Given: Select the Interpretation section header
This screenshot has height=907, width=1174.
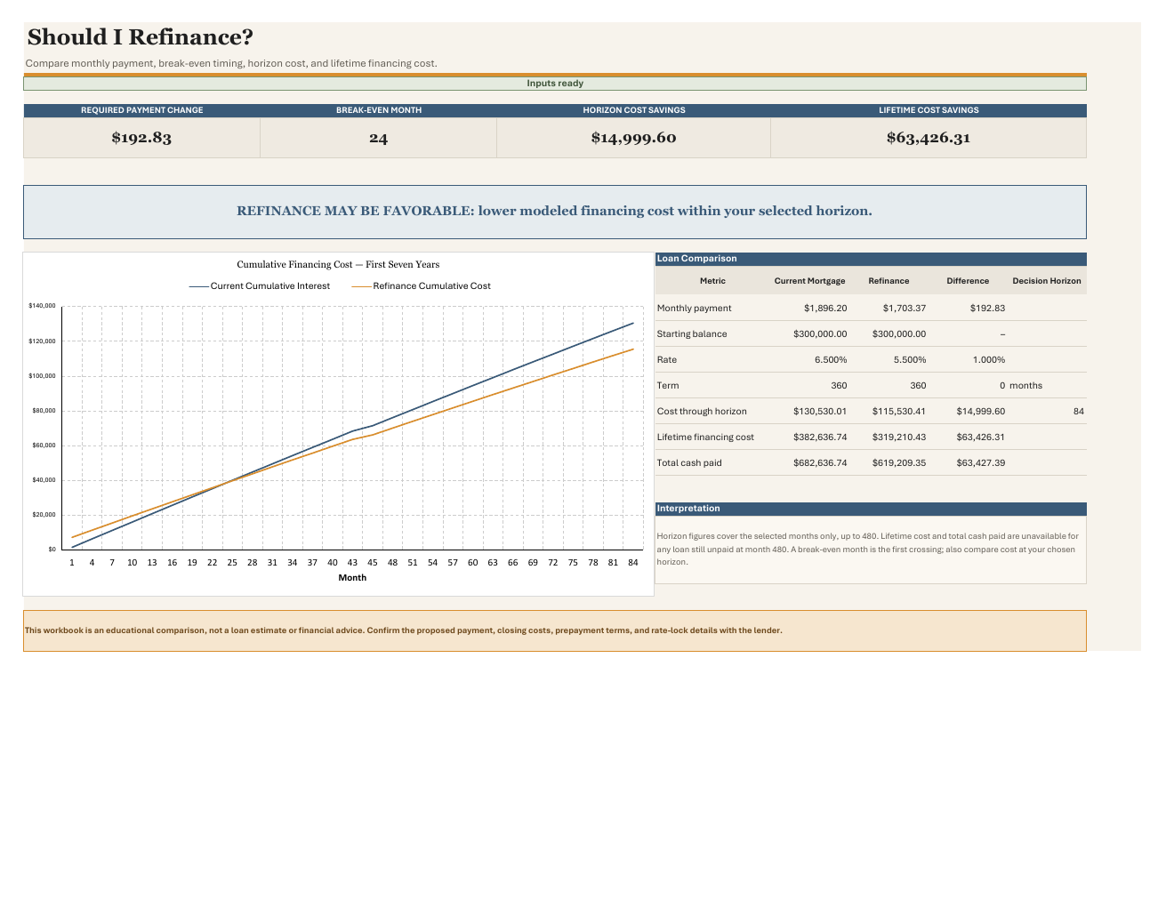Looking at the screenshot, I should (871, 509).
